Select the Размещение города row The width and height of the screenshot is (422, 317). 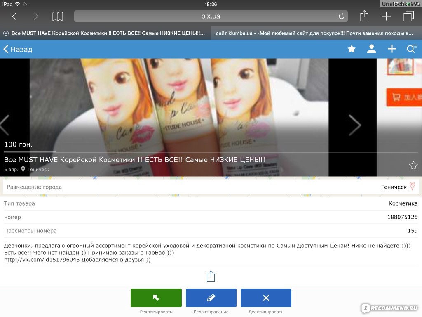click(211, 187)
